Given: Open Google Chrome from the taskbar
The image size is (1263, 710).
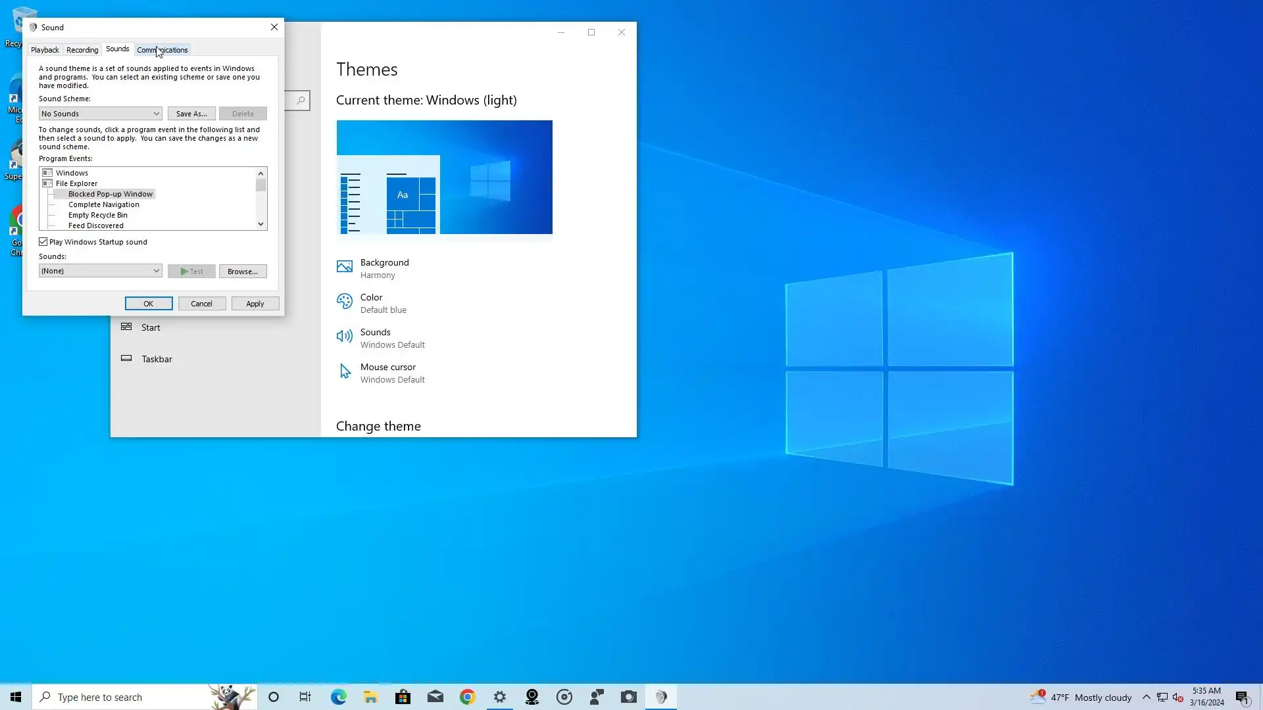Looking at the screenshot, I should [x=467, y=697].
